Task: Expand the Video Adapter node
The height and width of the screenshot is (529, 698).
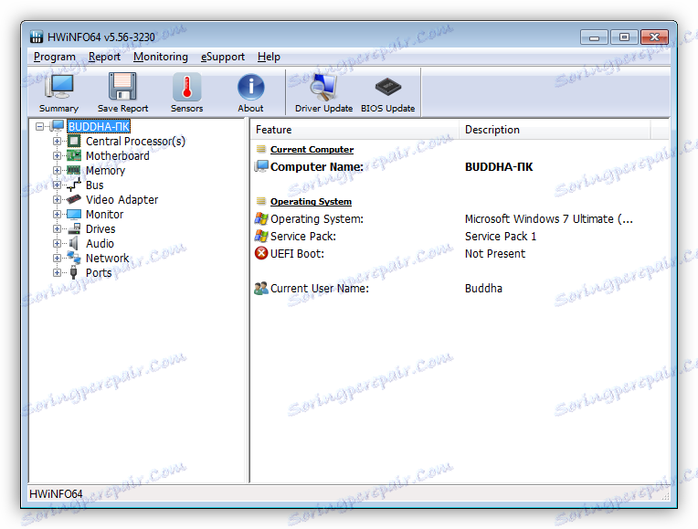Action: 57,199
